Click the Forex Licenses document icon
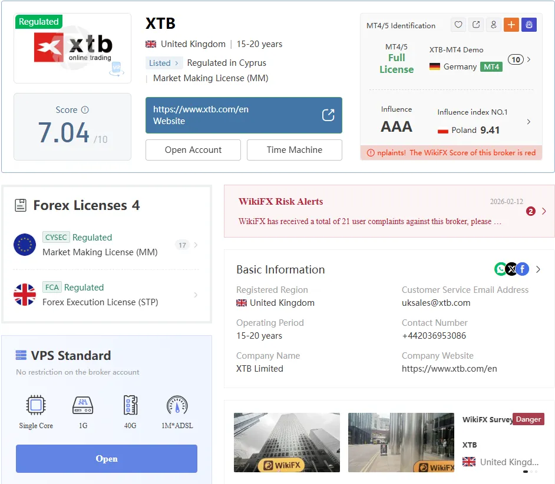This screenshot has height=484, width=555. tap(21, 205)
